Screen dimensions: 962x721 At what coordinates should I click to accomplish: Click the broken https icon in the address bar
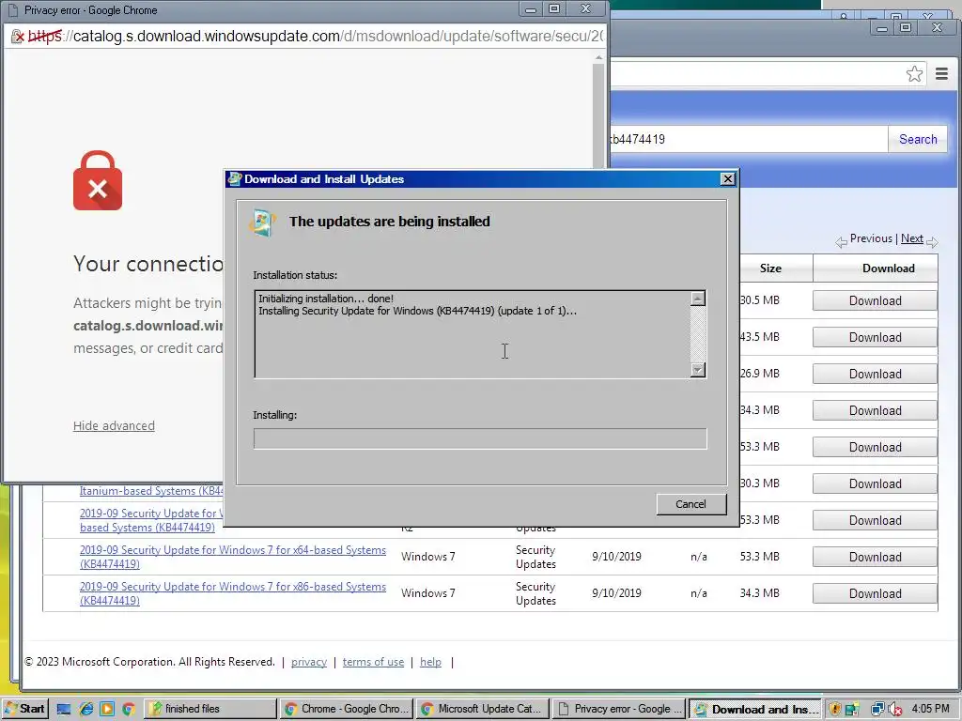pyautogui.click(x=18, y=37)
